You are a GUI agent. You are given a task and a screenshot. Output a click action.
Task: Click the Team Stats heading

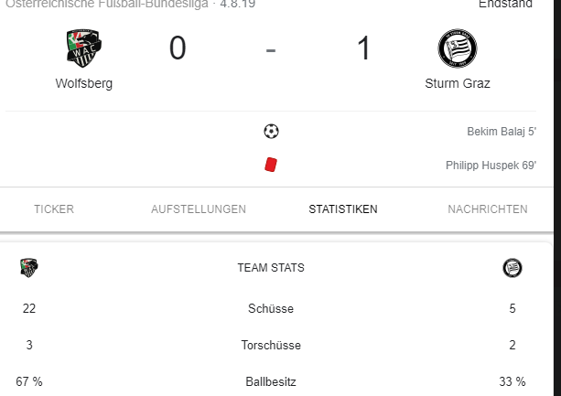(271, 268)
